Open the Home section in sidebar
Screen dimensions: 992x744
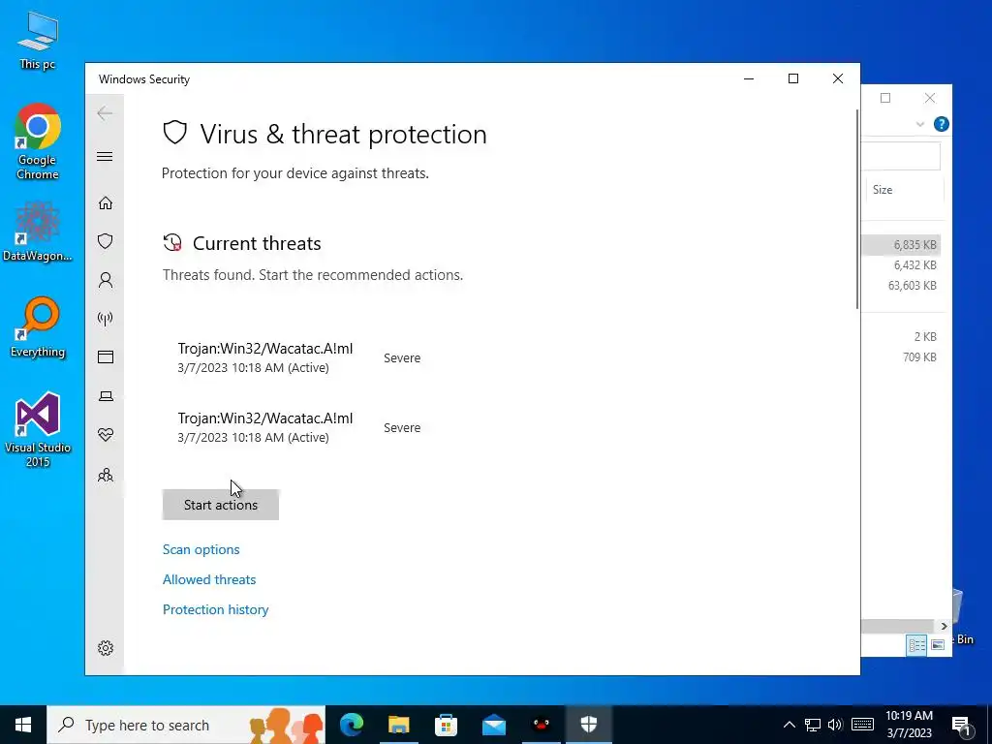tap(105, 203)
